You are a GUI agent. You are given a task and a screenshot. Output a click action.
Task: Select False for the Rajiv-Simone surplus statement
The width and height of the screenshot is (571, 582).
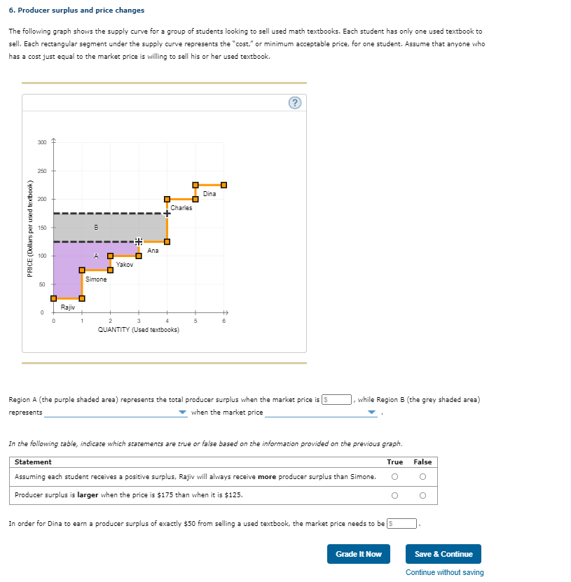point(422,476)
